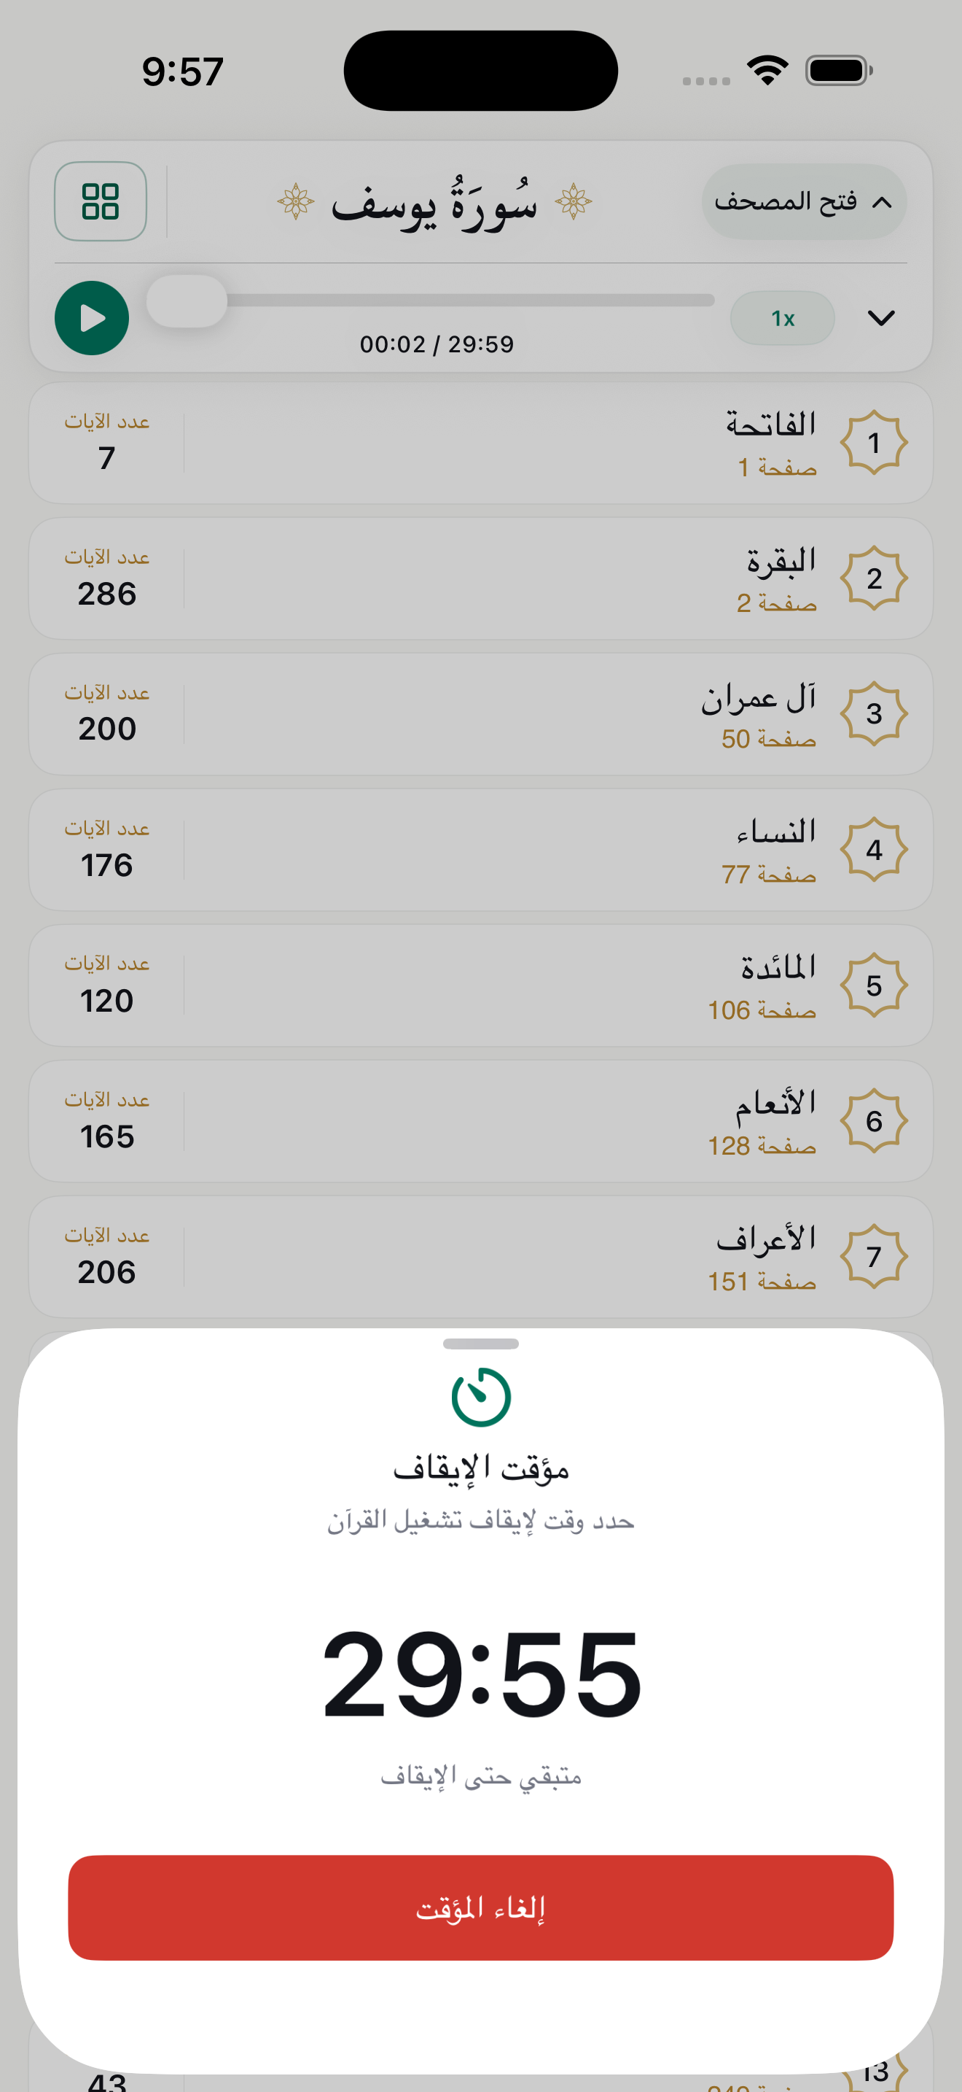Change the 1x playback speed
962x2092 pixels.
tap(783, 318)
